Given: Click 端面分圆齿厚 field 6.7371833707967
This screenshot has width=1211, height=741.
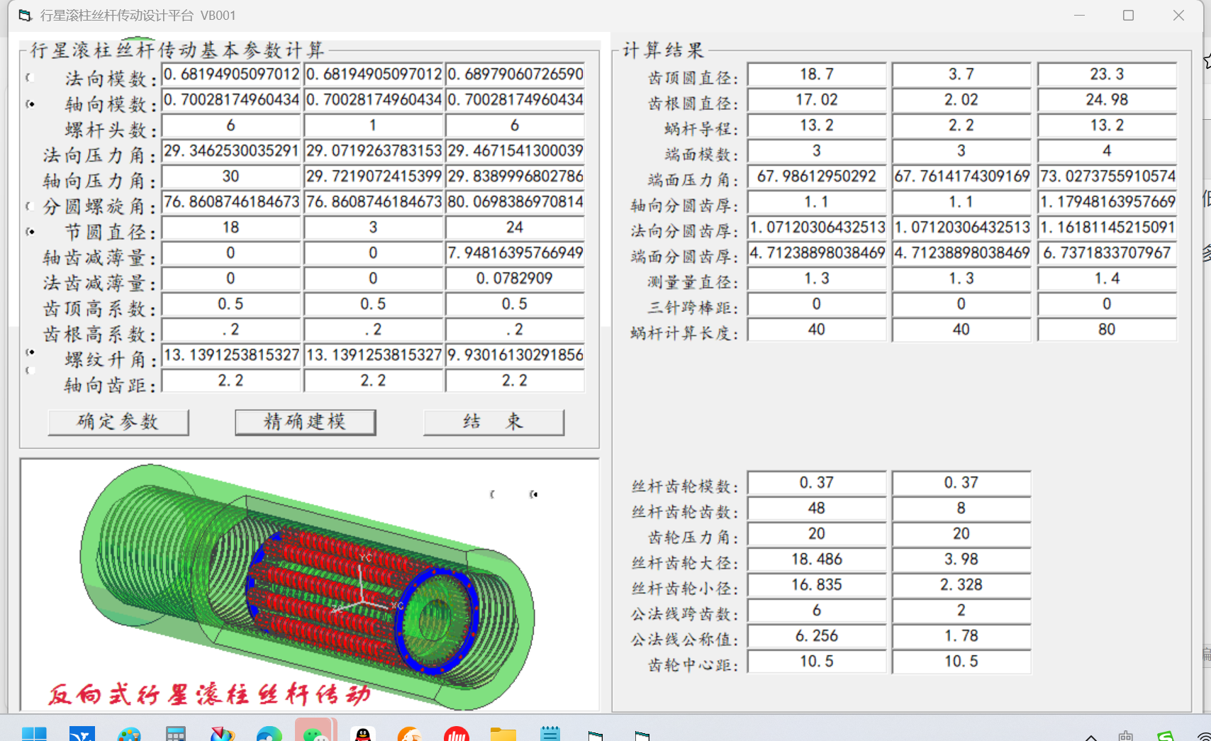Looking at the screenshot, I should click(1107, 252).
